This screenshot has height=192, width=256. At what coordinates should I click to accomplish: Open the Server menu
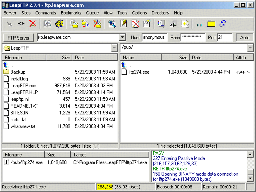tap(10, 13)
